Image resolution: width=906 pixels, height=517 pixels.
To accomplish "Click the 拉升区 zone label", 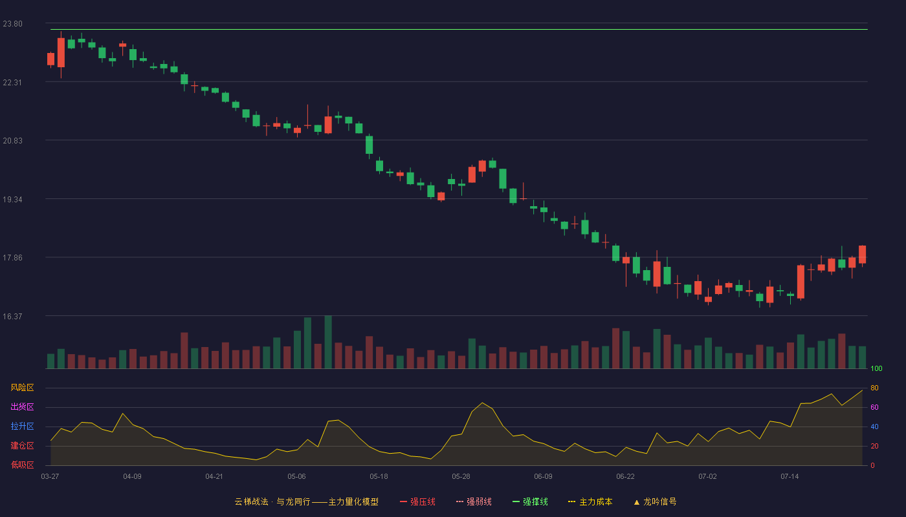I will point(22,427).
